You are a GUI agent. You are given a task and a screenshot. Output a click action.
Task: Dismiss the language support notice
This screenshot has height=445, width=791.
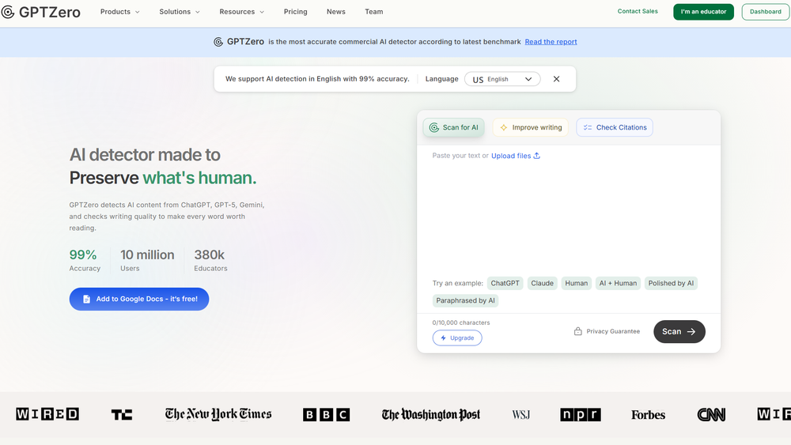click(x=556, y=79)
